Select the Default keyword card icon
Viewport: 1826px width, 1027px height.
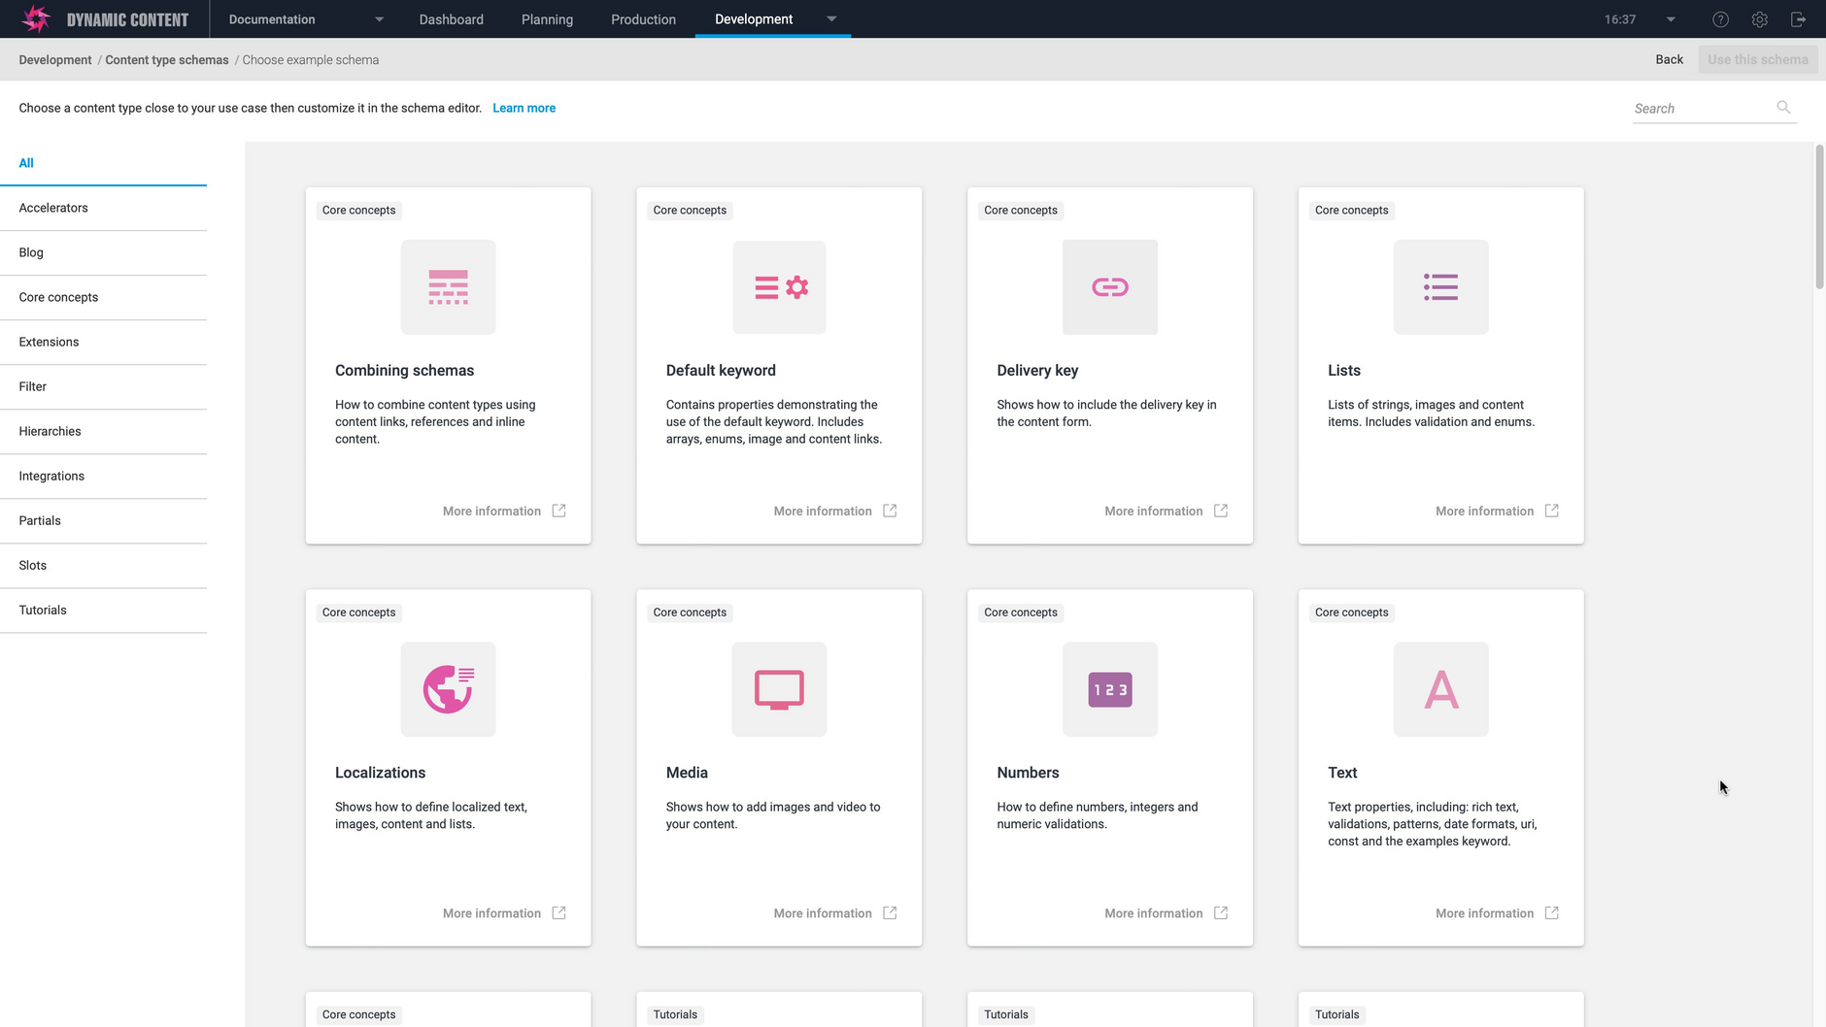point(779,287)
